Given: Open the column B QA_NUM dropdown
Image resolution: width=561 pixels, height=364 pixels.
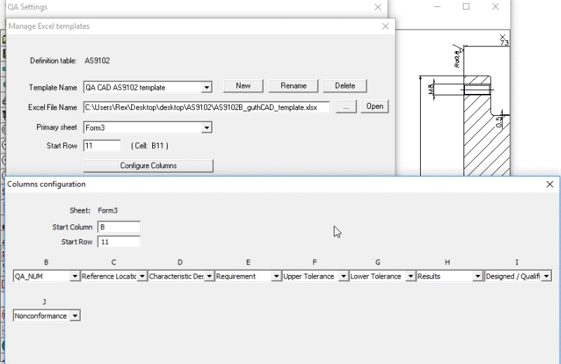Looking at the screenshot, I should tap(75, 276).
